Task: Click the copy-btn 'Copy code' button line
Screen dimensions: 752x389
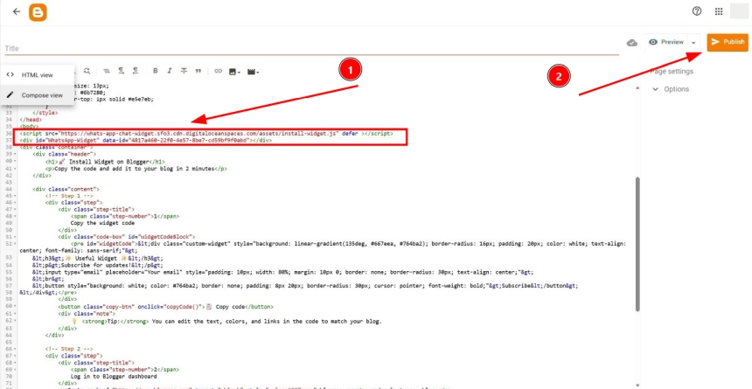Action: (166, 307)
